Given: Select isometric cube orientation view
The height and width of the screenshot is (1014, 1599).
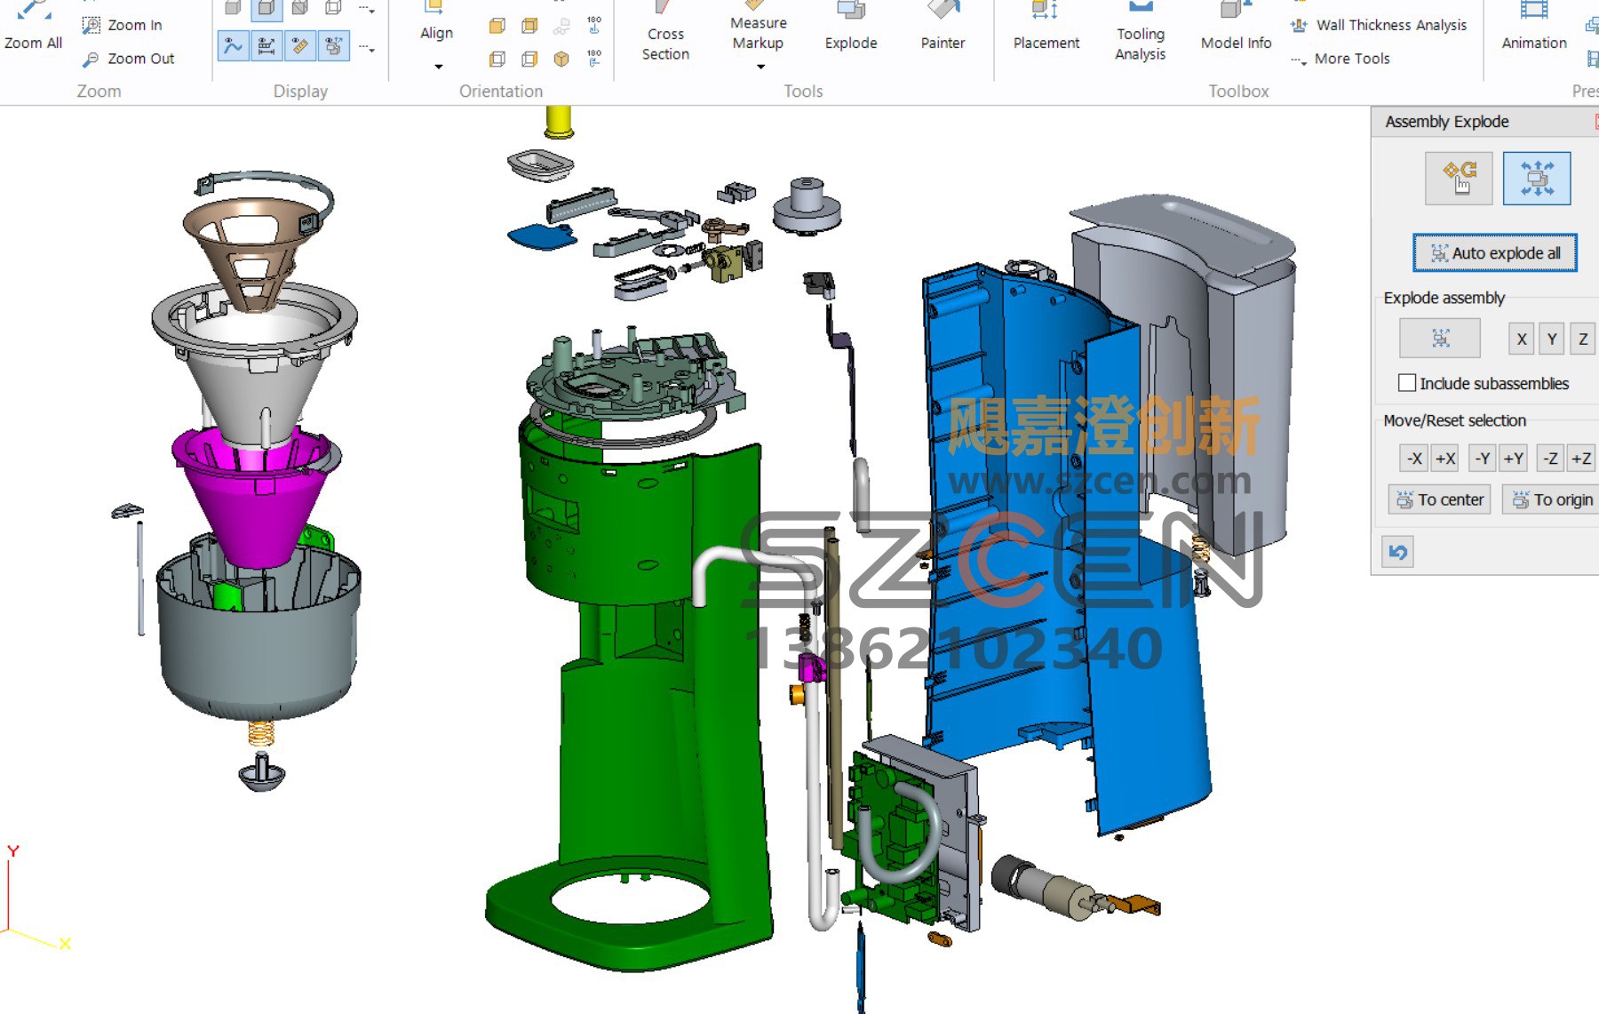Looking at the screenshot, I should 561,60.
